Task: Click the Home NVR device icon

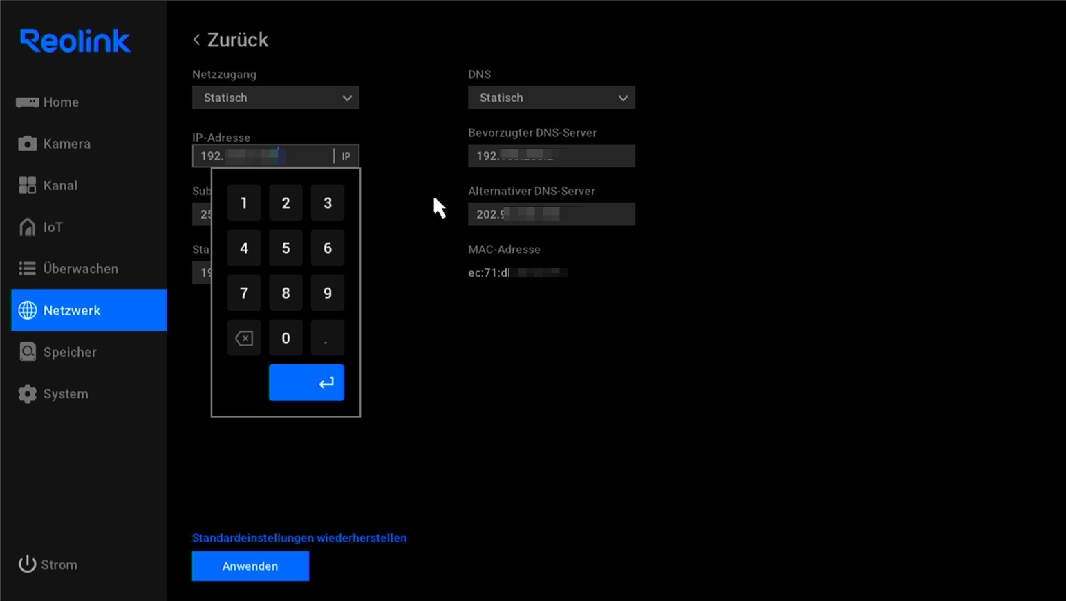Action: (x=27, y=102)
